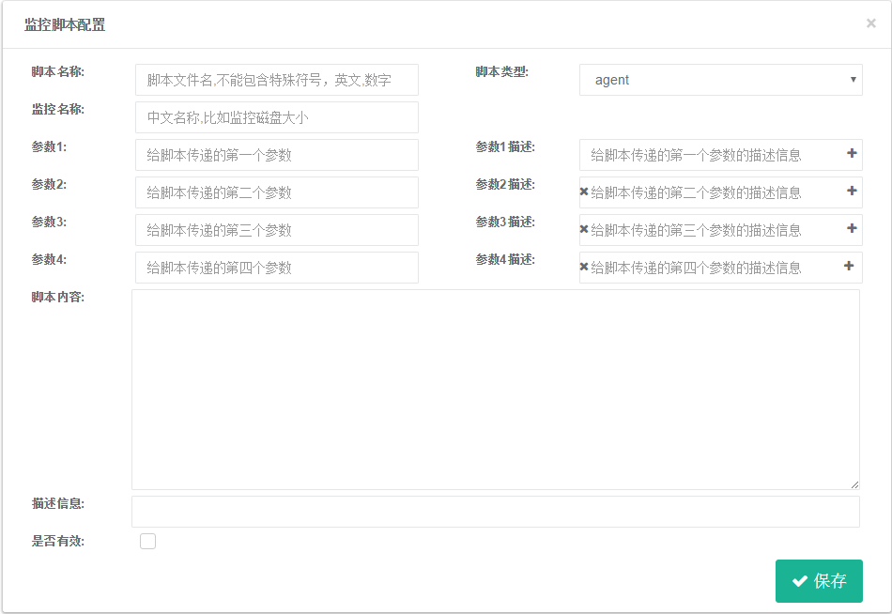
Task: Click the 描述信息 label
Action: point(58,503)
